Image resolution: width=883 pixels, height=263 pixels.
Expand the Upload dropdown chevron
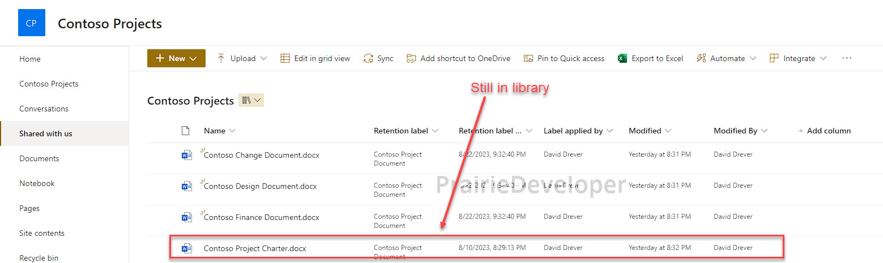click(x=263, y=58)
